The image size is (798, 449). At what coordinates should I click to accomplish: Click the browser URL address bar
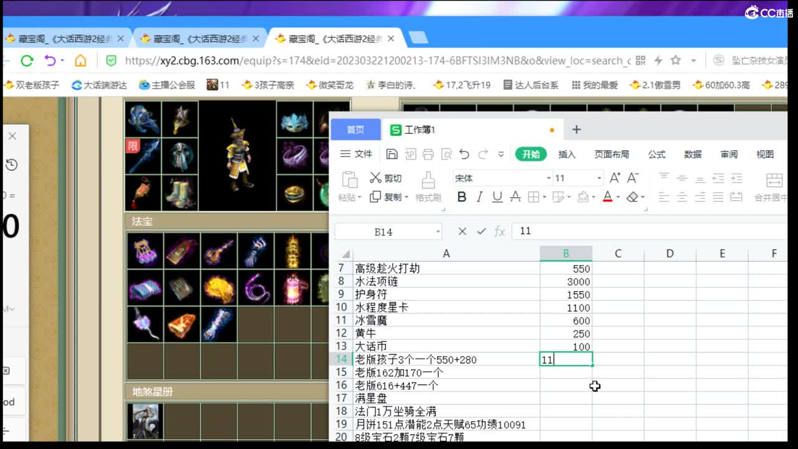(377, 60)
